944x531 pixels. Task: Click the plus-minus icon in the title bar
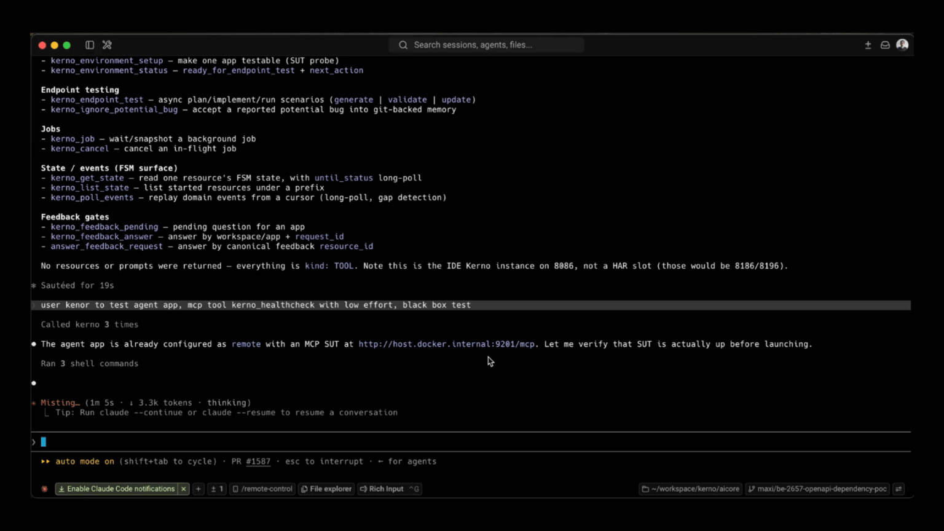868,45
